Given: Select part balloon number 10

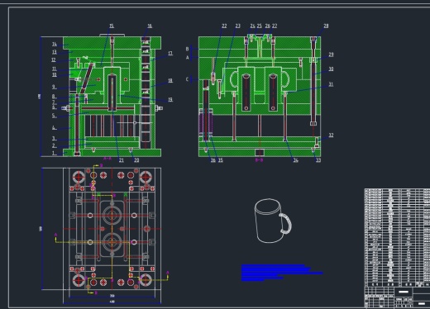Looking at the screenshot, I should 55,75.
